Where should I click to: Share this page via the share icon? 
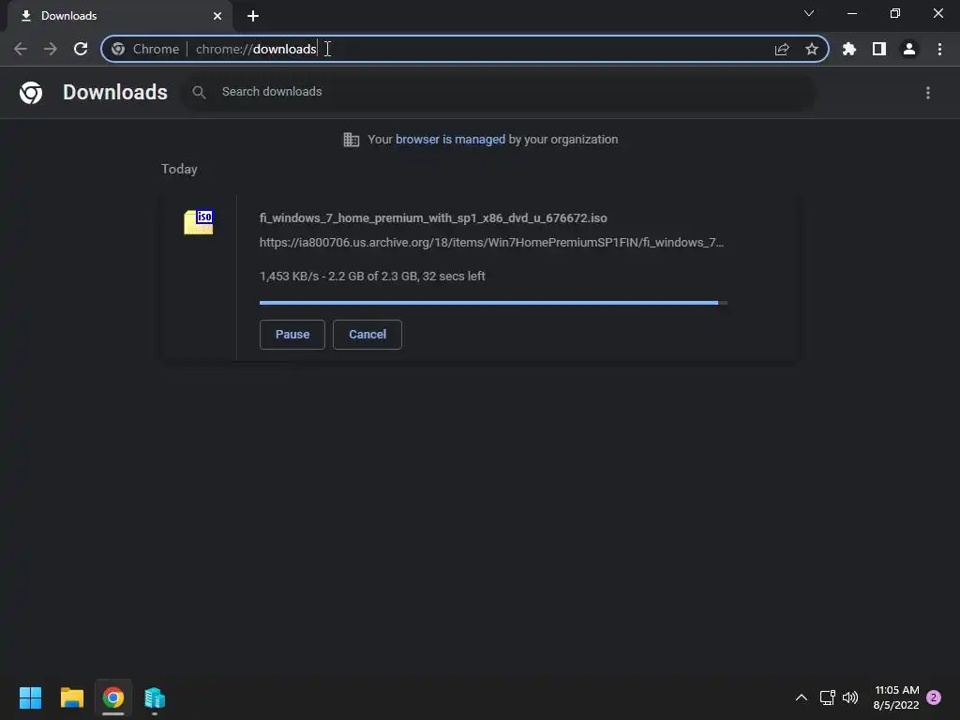[x=782, y=49]
